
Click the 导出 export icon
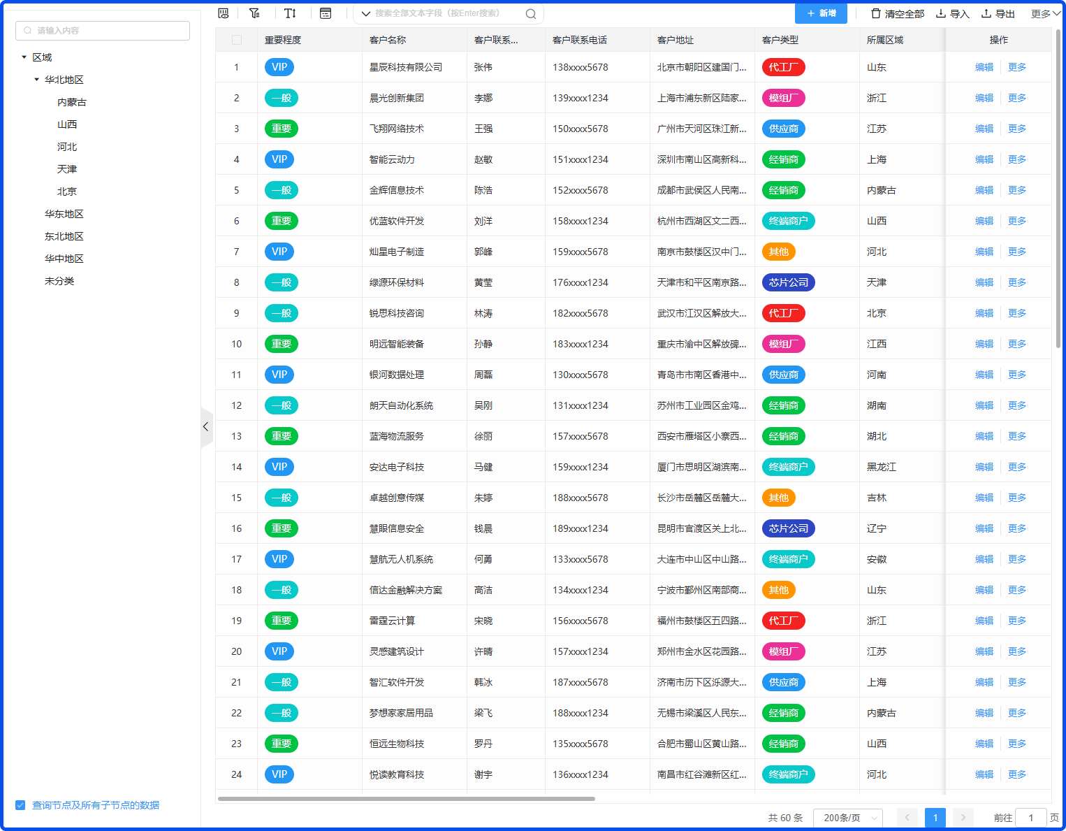(986, 13)
